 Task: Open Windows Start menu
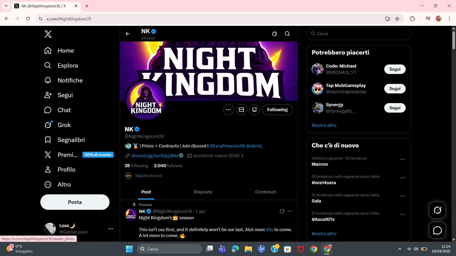coord(129,249)
